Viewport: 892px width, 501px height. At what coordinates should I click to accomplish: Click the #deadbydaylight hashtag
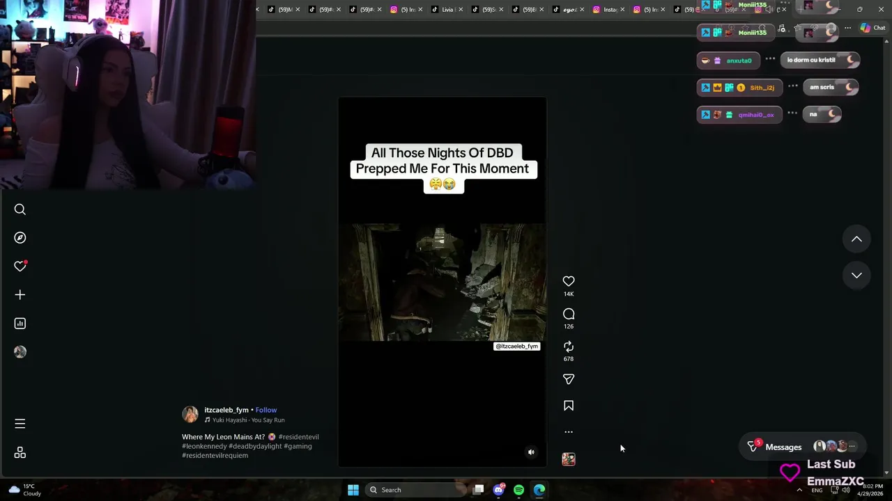(255, 446)
